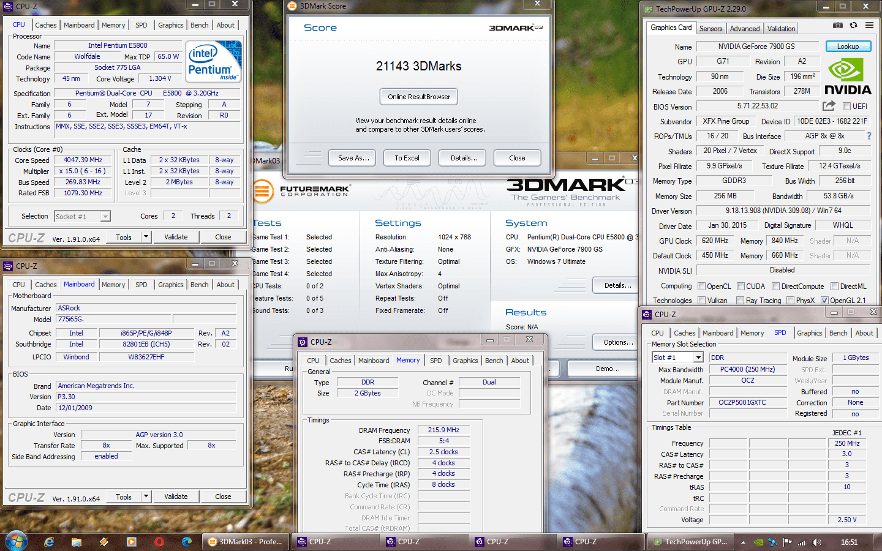Image resolution: width=882 pixels, height=551 pixels.
Task: Click the Core Speed value 4047.39 MHz
Action: pos(83,160)
